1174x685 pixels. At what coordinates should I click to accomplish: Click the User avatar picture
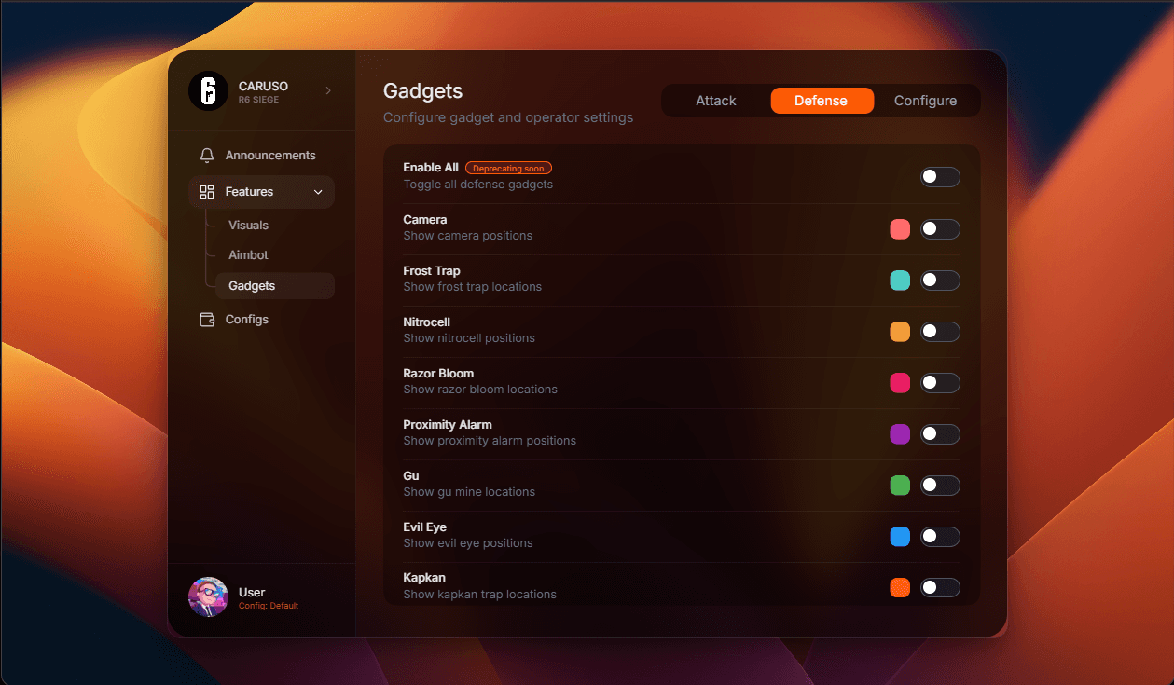pyautogui.click(x=208, y=596)
